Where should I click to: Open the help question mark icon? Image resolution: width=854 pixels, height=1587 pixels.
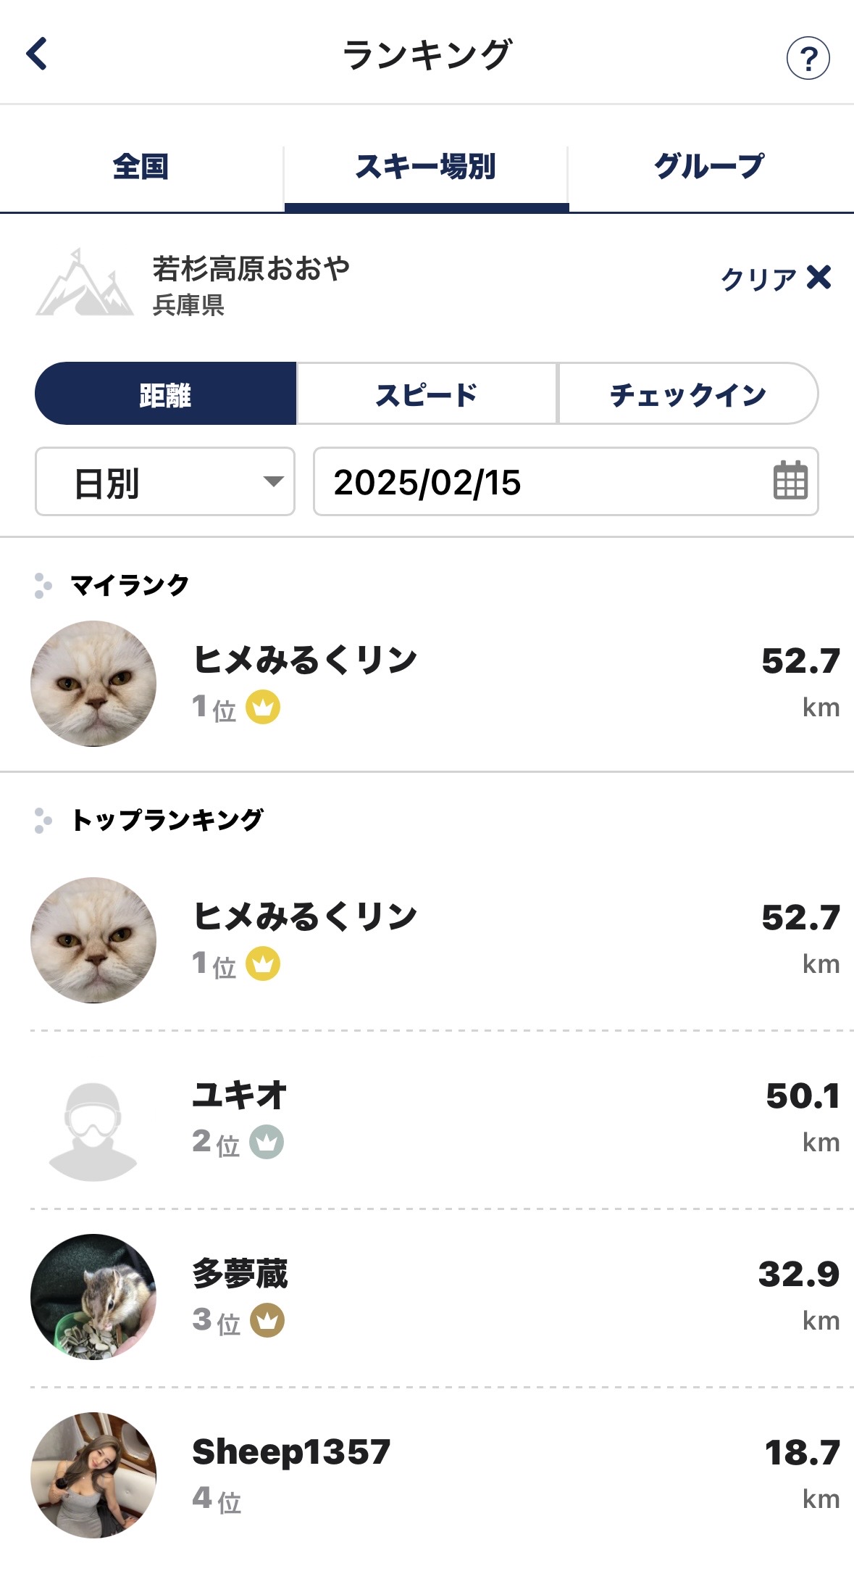[x=808, y=58]
